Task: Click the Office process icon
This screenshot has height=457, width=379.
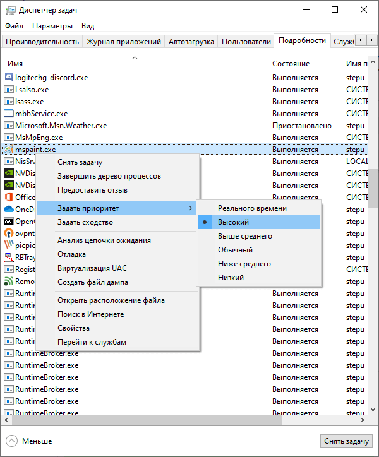Action: click(x=9, y=197)
